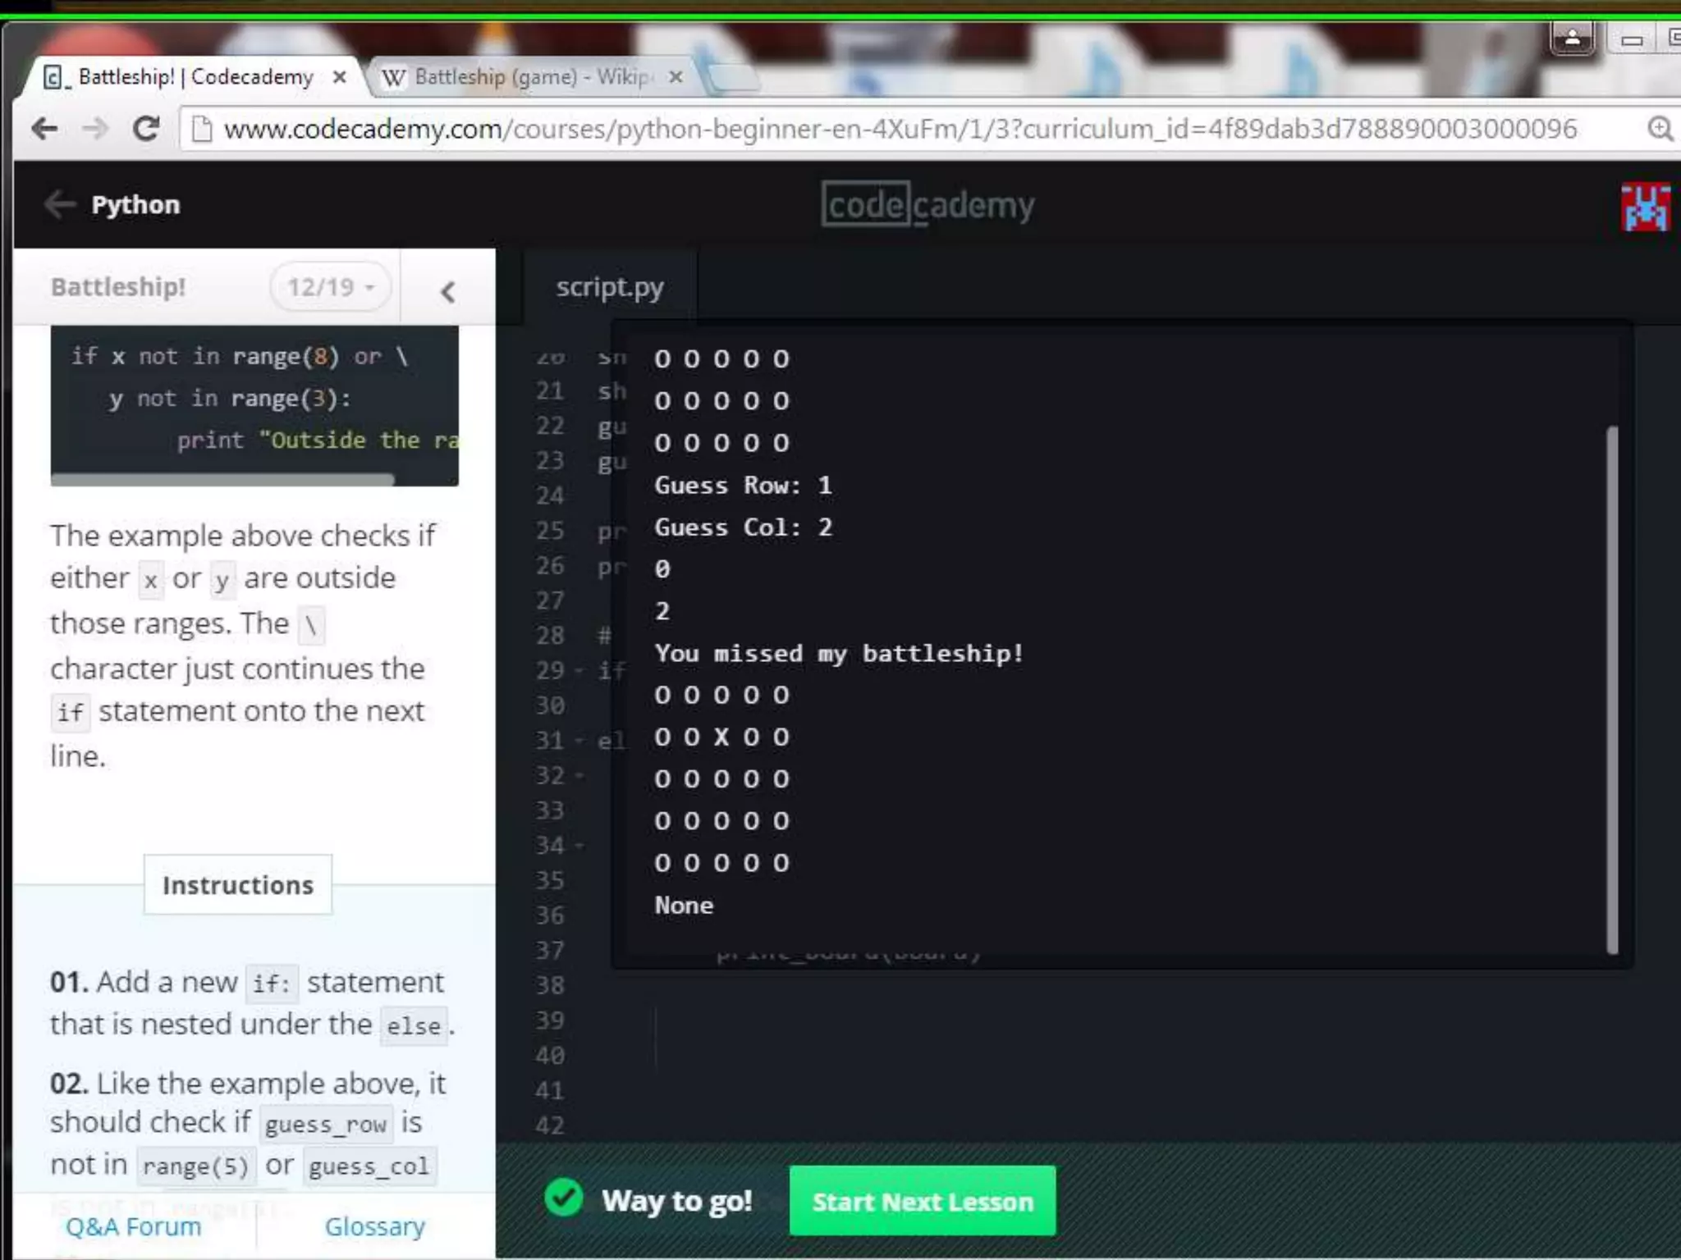Click the Python back arrow icon
The width and height of the screenshot is (1681, 1260).
click(x=59, y=204)
